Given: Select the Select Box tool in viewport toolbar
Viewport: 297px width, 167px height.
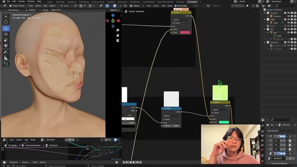Looking at the screenshot, I should click(6, 17).
